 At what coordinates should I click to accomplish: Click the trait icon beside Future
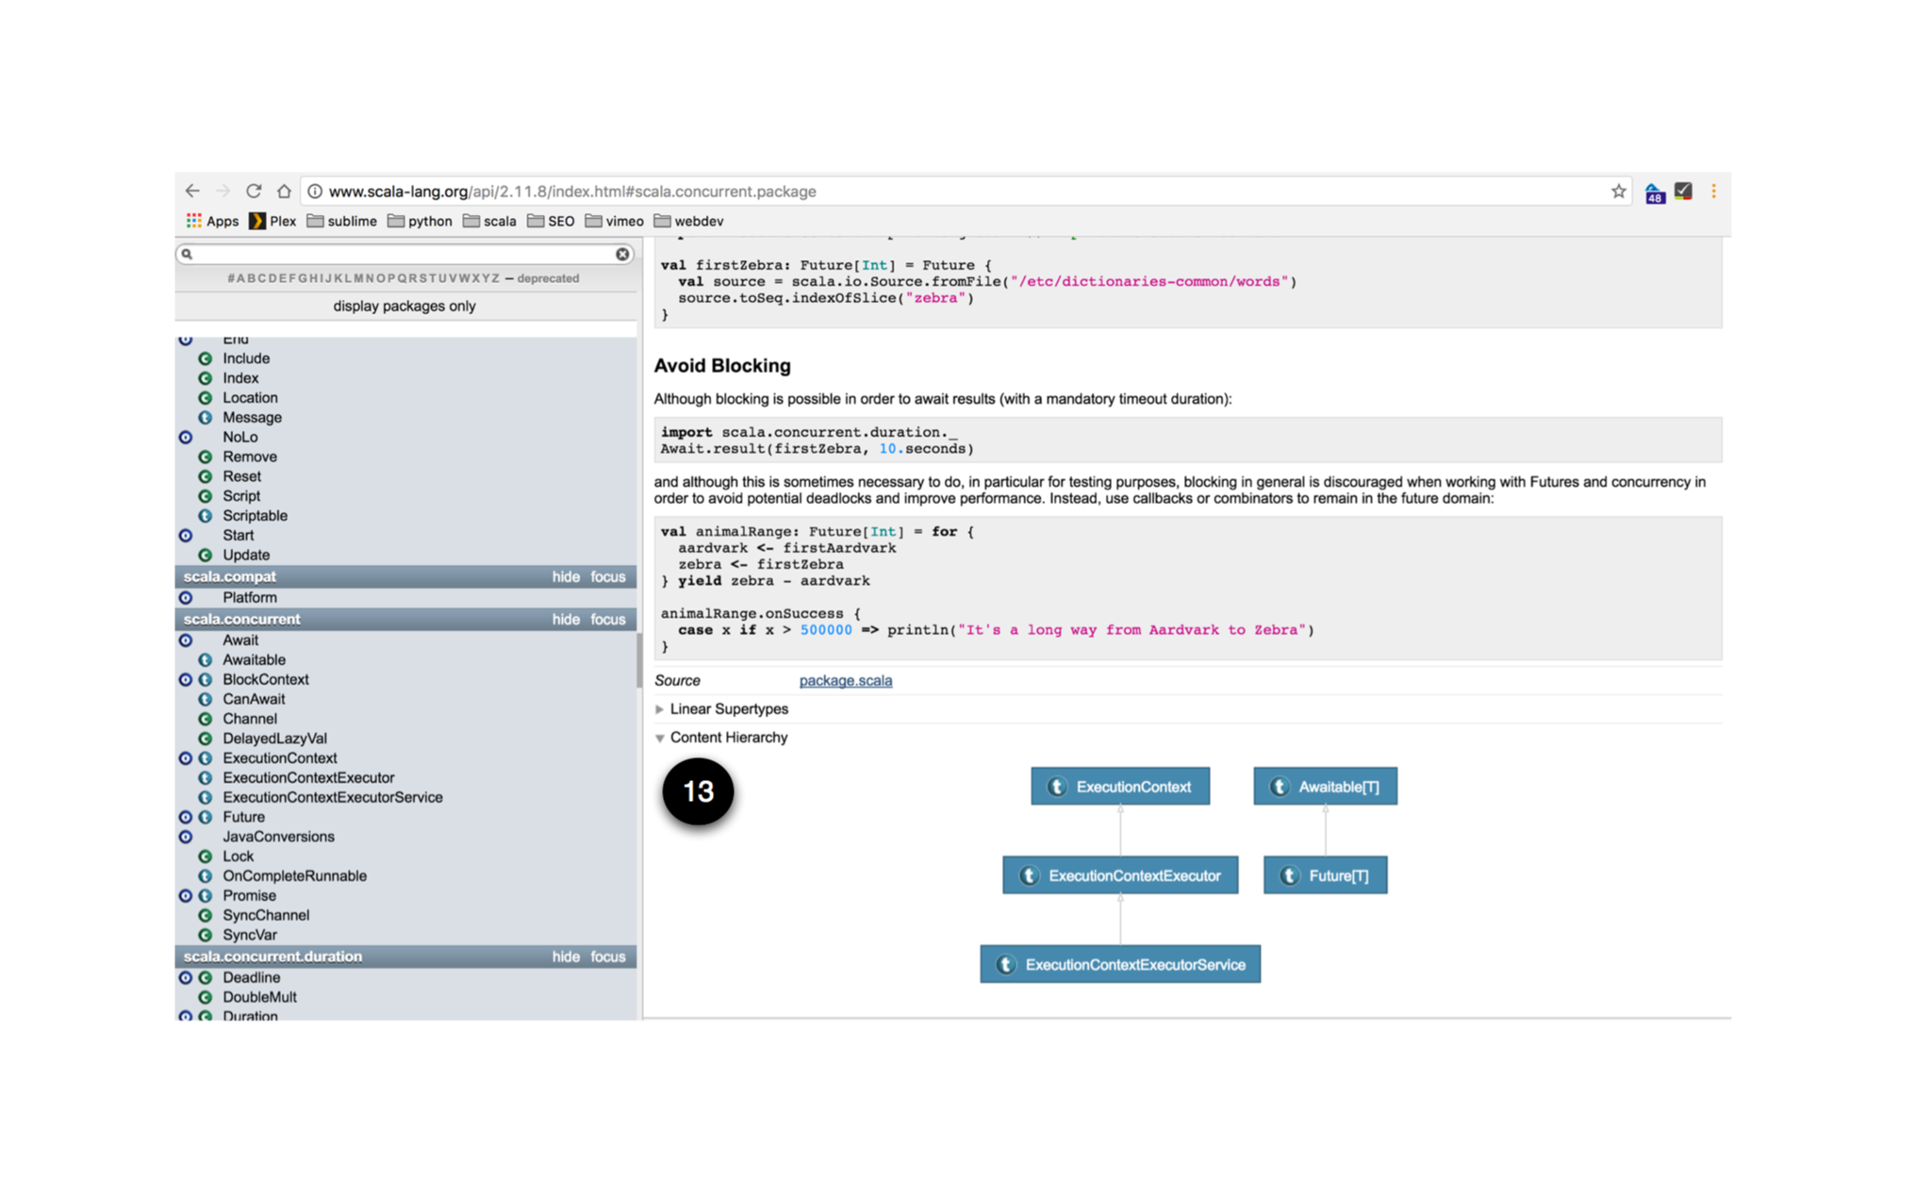coord(205,818)
